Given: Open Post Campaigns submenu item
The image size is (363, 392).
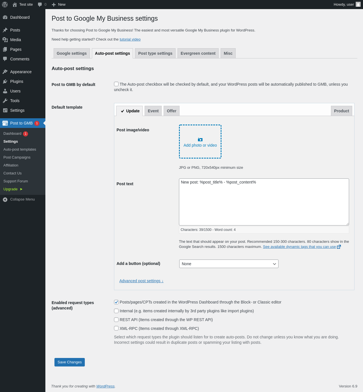Looking at the screenshot, I should click(17, 157).
